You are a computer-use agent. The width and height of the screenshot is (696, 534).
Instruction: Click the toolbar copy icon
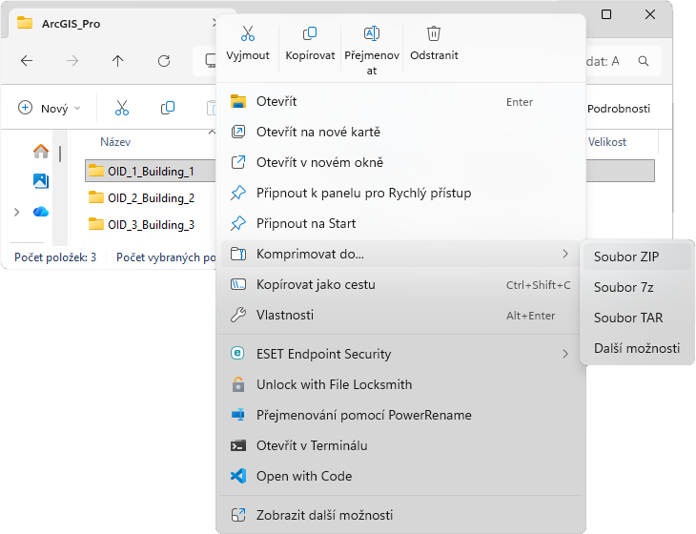(168, 108)
